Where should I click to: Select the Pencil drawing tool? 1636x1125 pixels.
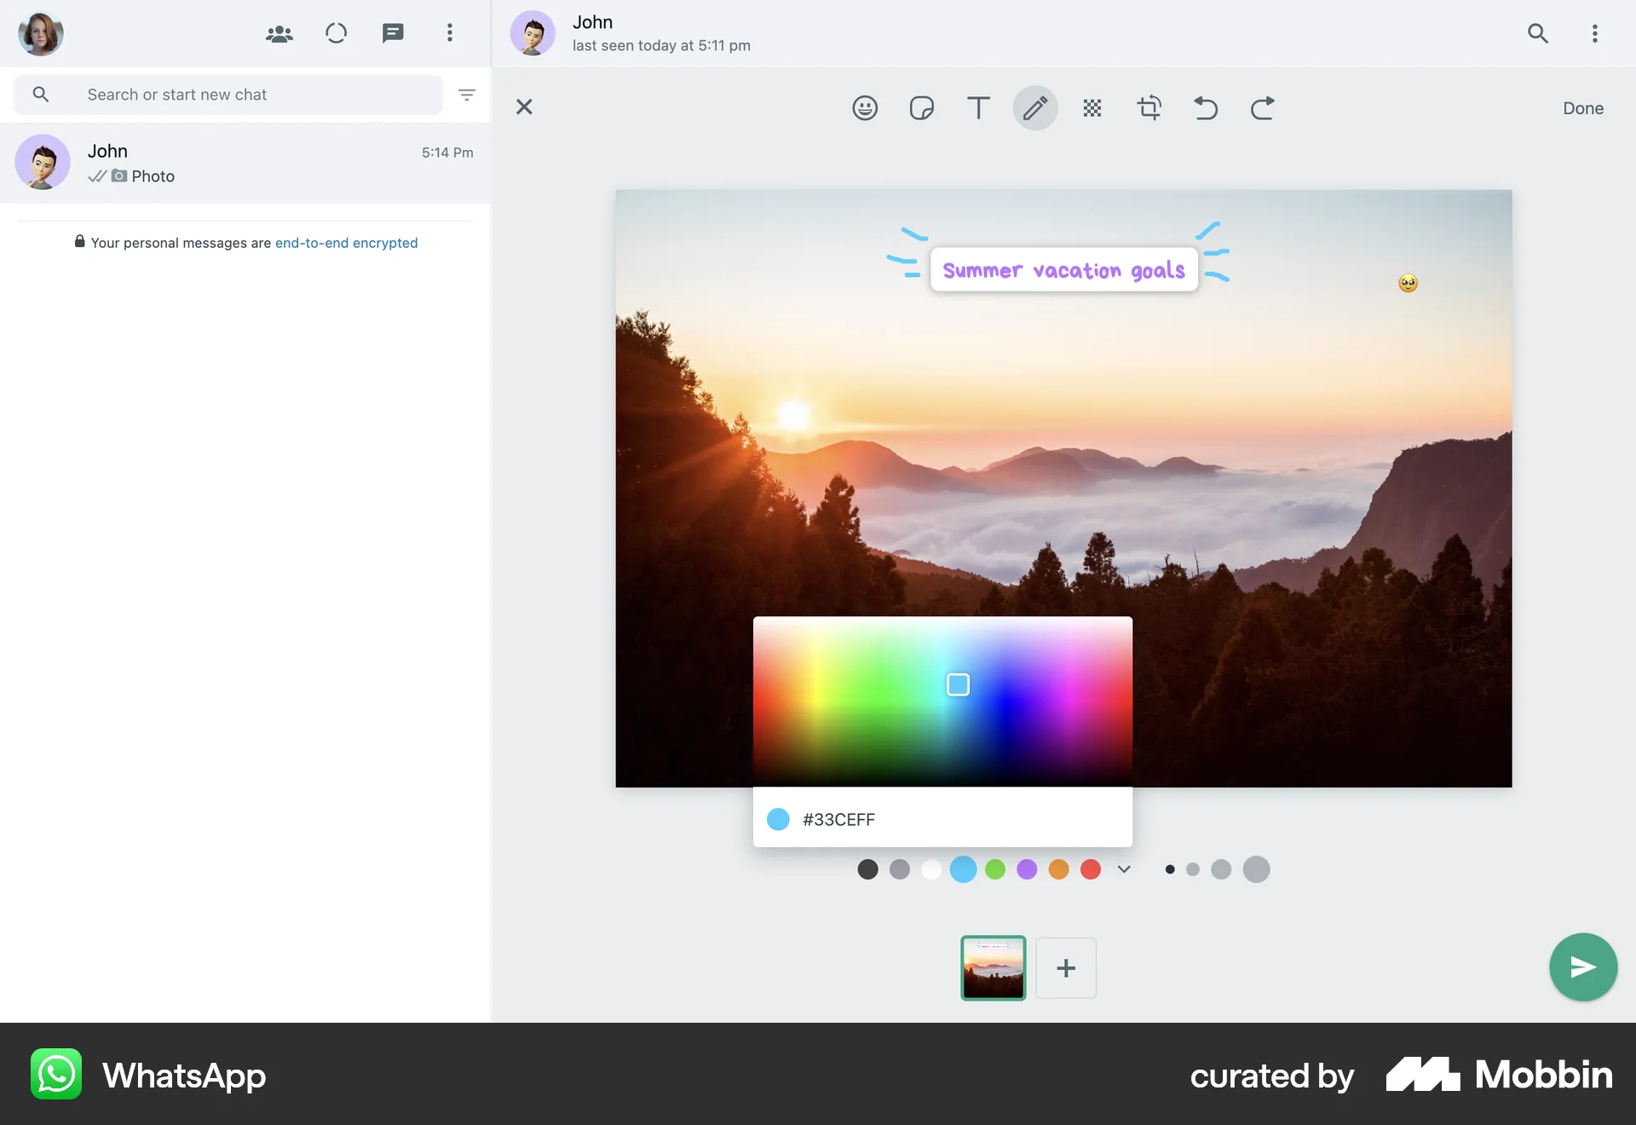tap(1034, 107)
